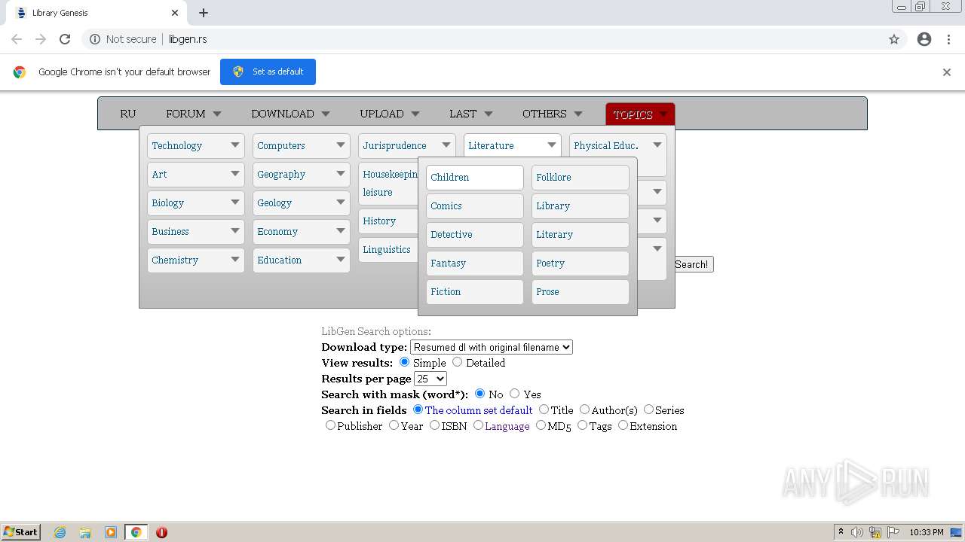Select the Tags search field radio
The image size is (965, 542).
(x=583, y=425)
